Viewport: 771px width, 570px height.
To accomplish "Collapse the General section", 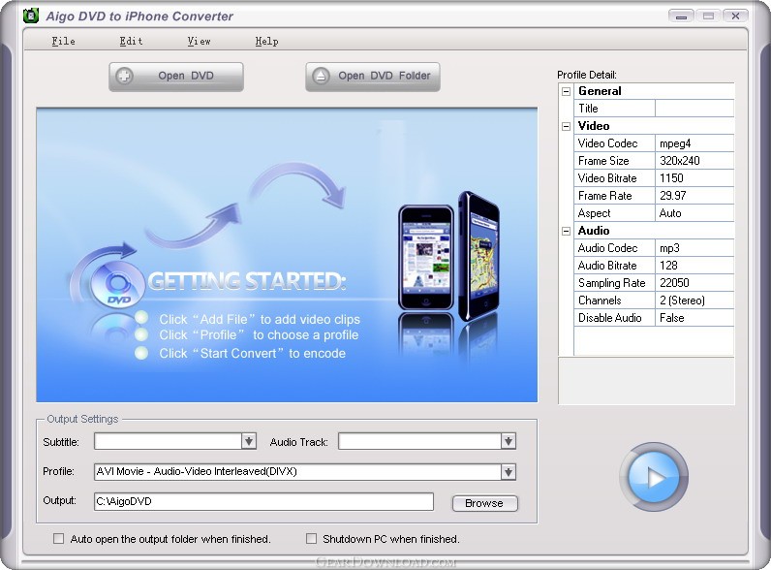I will coord(566,91).
